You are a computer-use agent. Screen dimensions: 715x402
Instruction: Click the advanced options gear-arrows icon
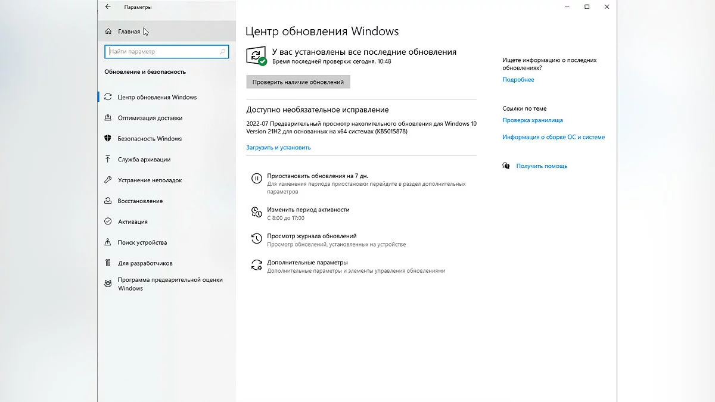256,265
